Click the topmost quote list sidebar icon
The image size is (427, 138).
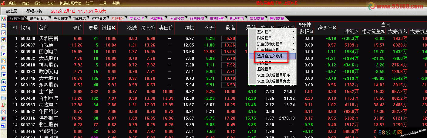(3, 19)
